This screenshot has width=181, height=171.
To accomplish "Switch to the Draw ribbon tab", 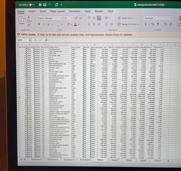I will pyautogui.click(x=43, y=11).
